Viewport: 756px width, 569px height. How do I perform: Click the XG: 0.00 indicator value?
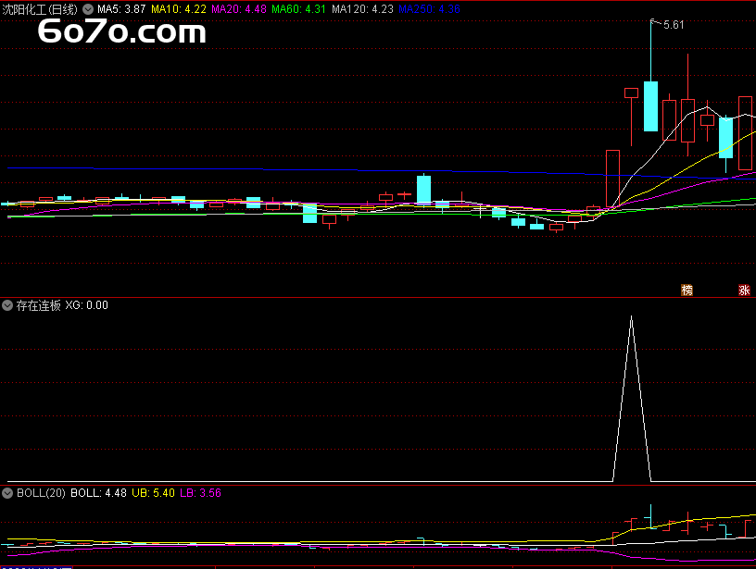[x=87, y=305]
